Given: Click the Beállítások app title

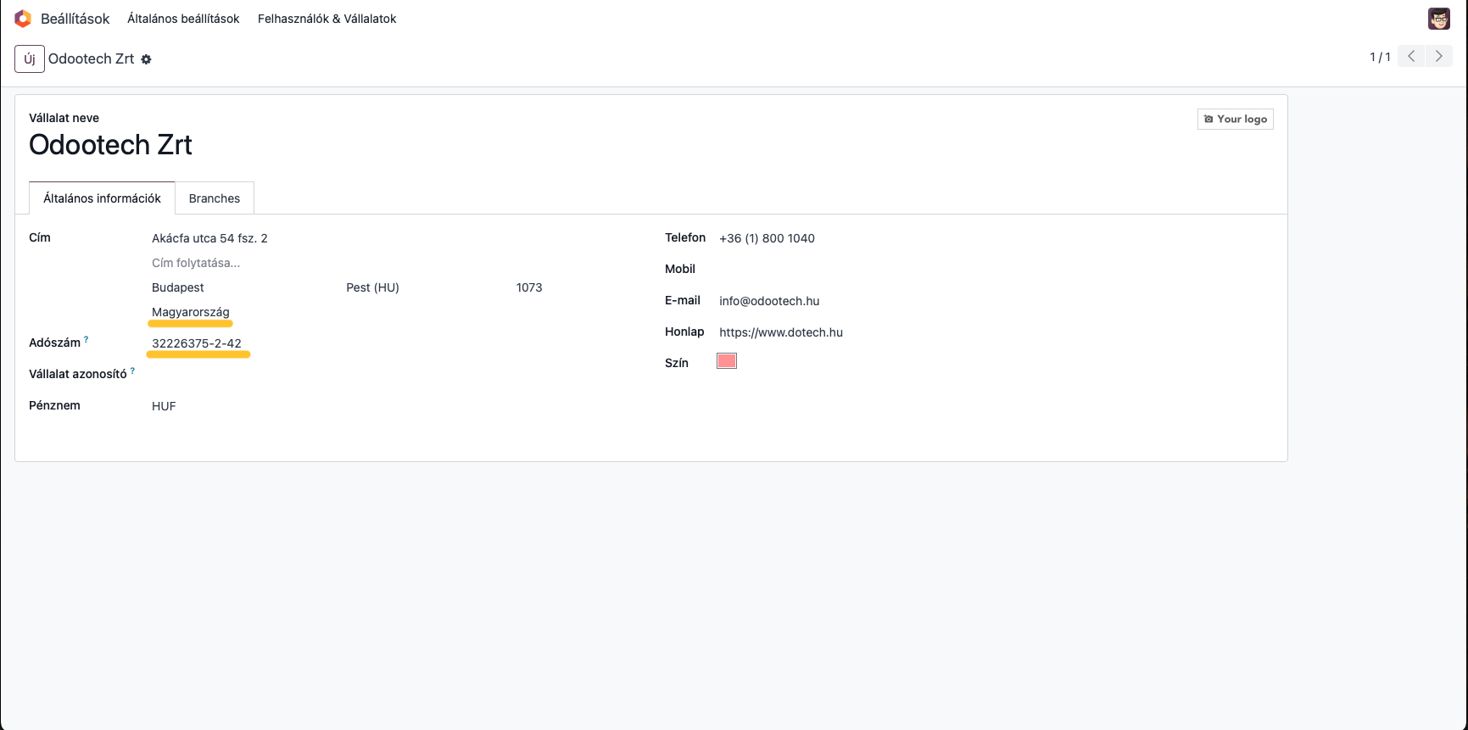Looking at the screenshot, I should click(x=75, y=19).
